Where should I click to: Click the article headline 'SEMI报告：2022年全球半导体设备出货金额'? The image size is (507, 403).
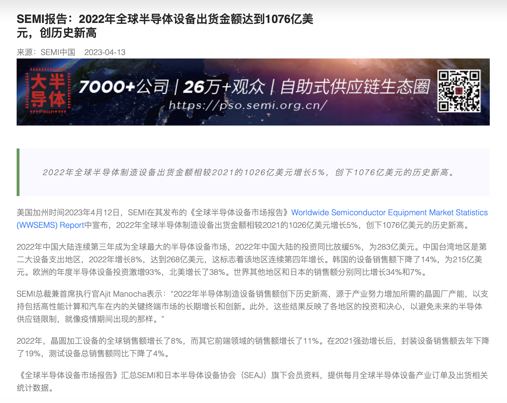(165, 26)
